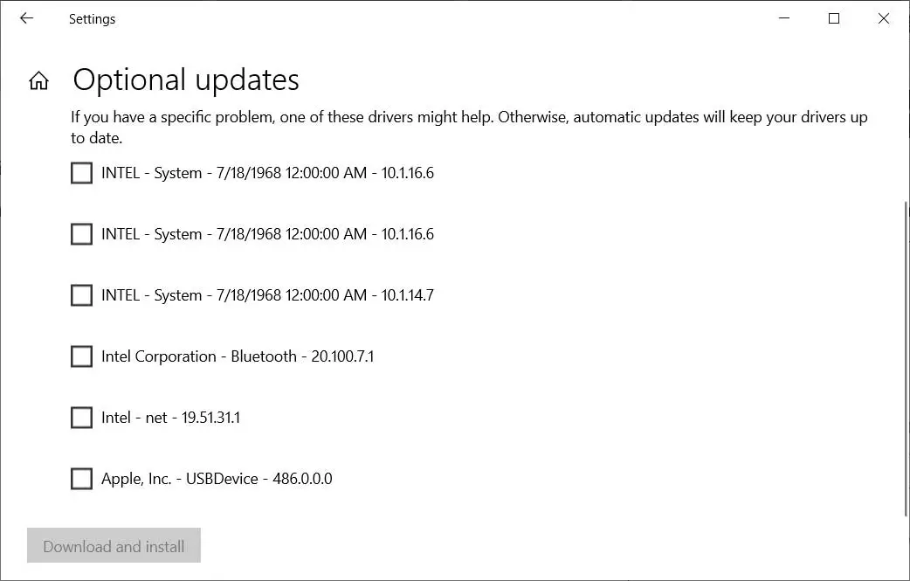Click the 'Intel Corporation - Bluetooth - 20.100.7.1' text
Viewport: 910px width, 581px height.
[238, 356]
